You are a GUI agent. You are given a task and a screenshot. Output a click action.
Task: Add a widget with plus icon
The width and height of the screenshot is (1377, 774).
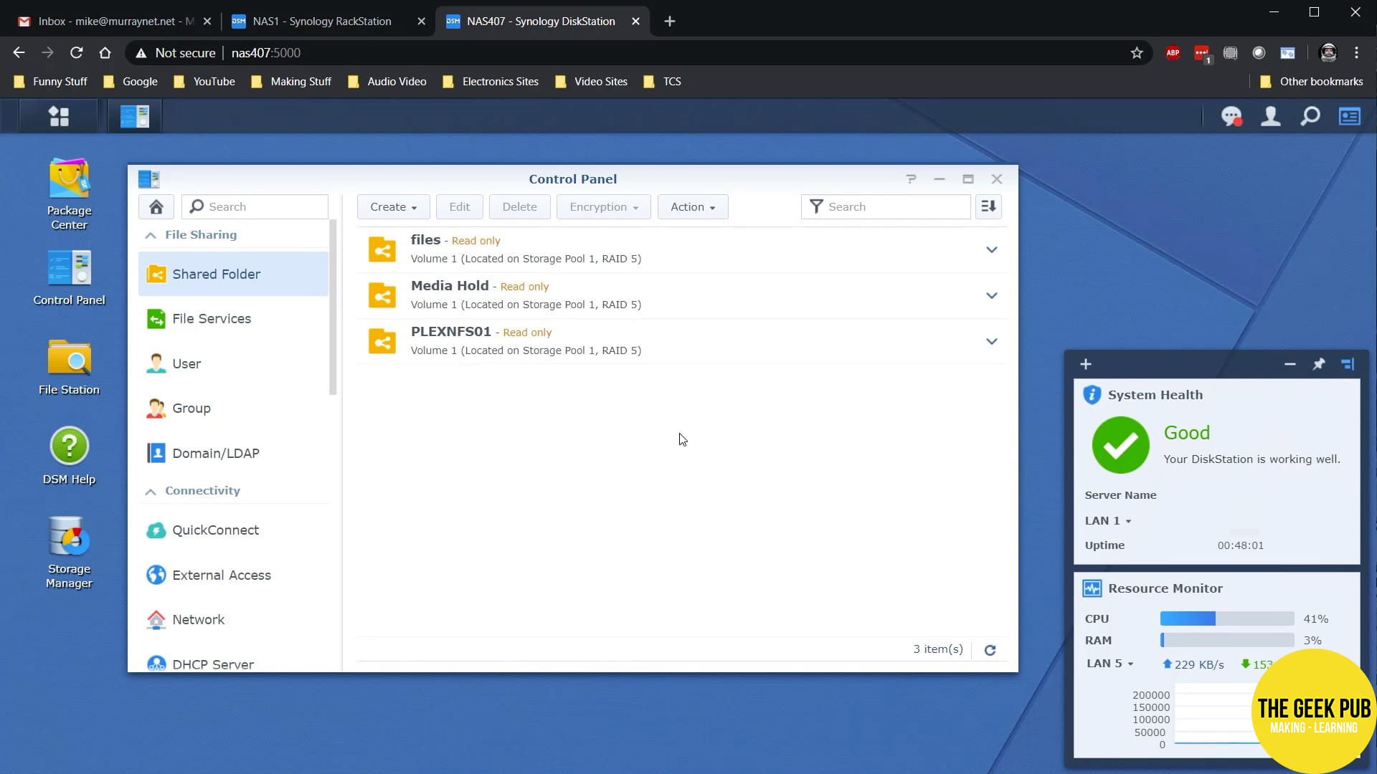click(1086, 364)
